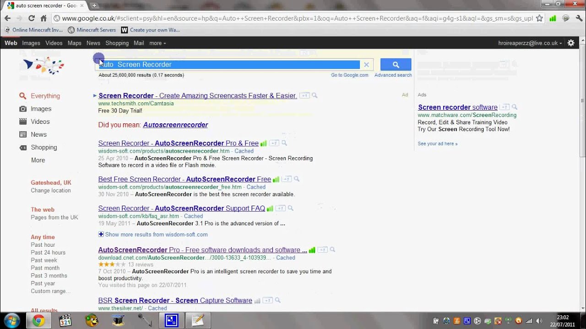The height and width of the screenshot is (329, 586).
Task: Click the colorful Google doodle logo
Action: [44, 66]
